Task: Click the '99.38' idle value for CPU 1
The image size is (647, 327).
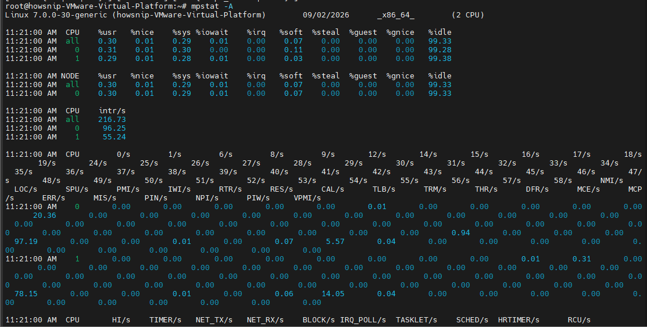Action: [440, 59]
